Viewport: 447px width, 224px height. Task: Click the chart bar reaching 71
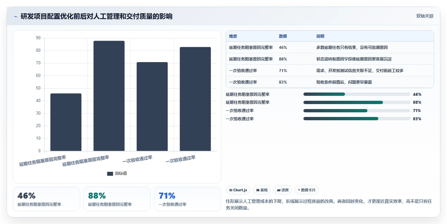pos(152,106)
